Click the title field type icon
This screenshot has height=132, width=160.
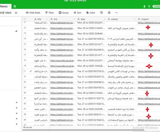coord(35,19)
